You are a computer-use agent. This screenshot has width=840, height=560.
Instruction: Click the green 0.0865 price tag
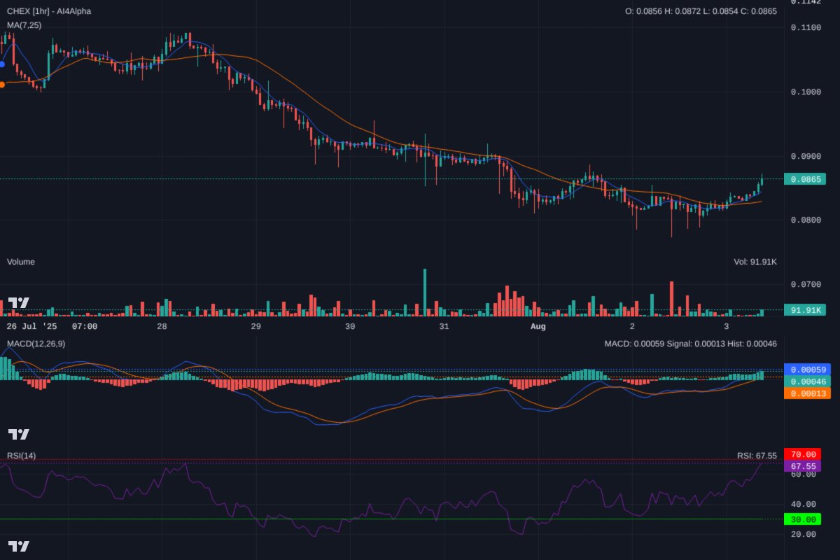point(806,179)
